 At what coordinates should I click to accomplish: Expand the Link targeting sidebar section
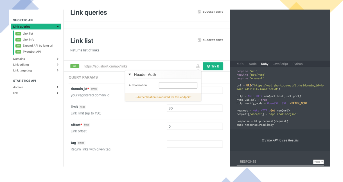58,70
